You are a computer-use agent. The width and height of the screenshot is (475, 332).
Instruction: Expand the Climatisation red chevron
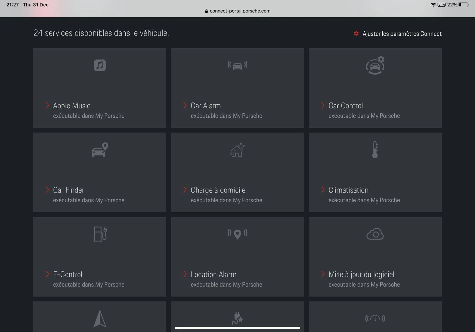[x=323, y=190]
